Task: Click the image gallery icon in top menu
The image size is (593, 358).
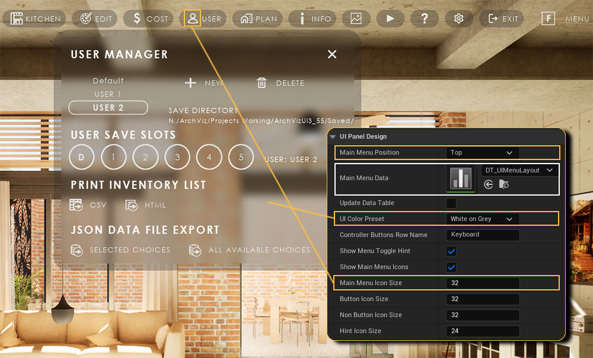Action: (x=356, y=18)
